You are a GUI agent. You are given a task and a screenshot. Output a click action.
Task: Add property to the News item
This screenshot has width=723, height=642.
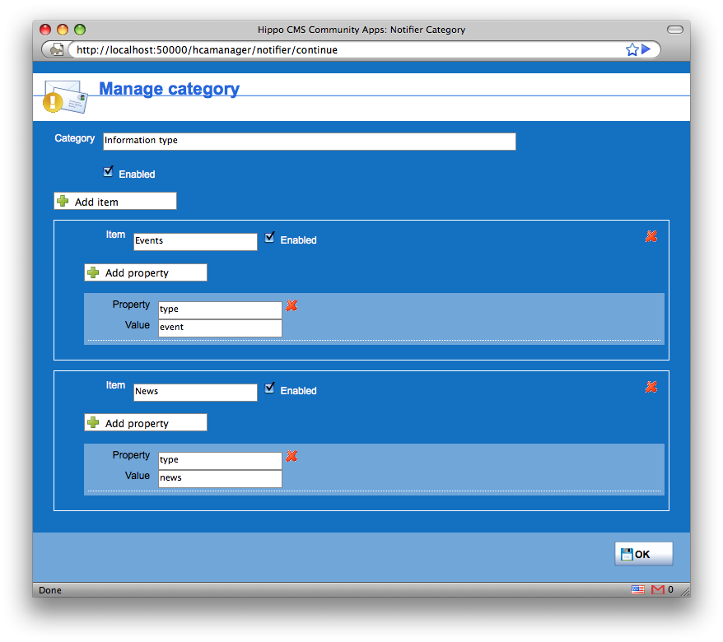pyautogui.click(x=146, y=423)
